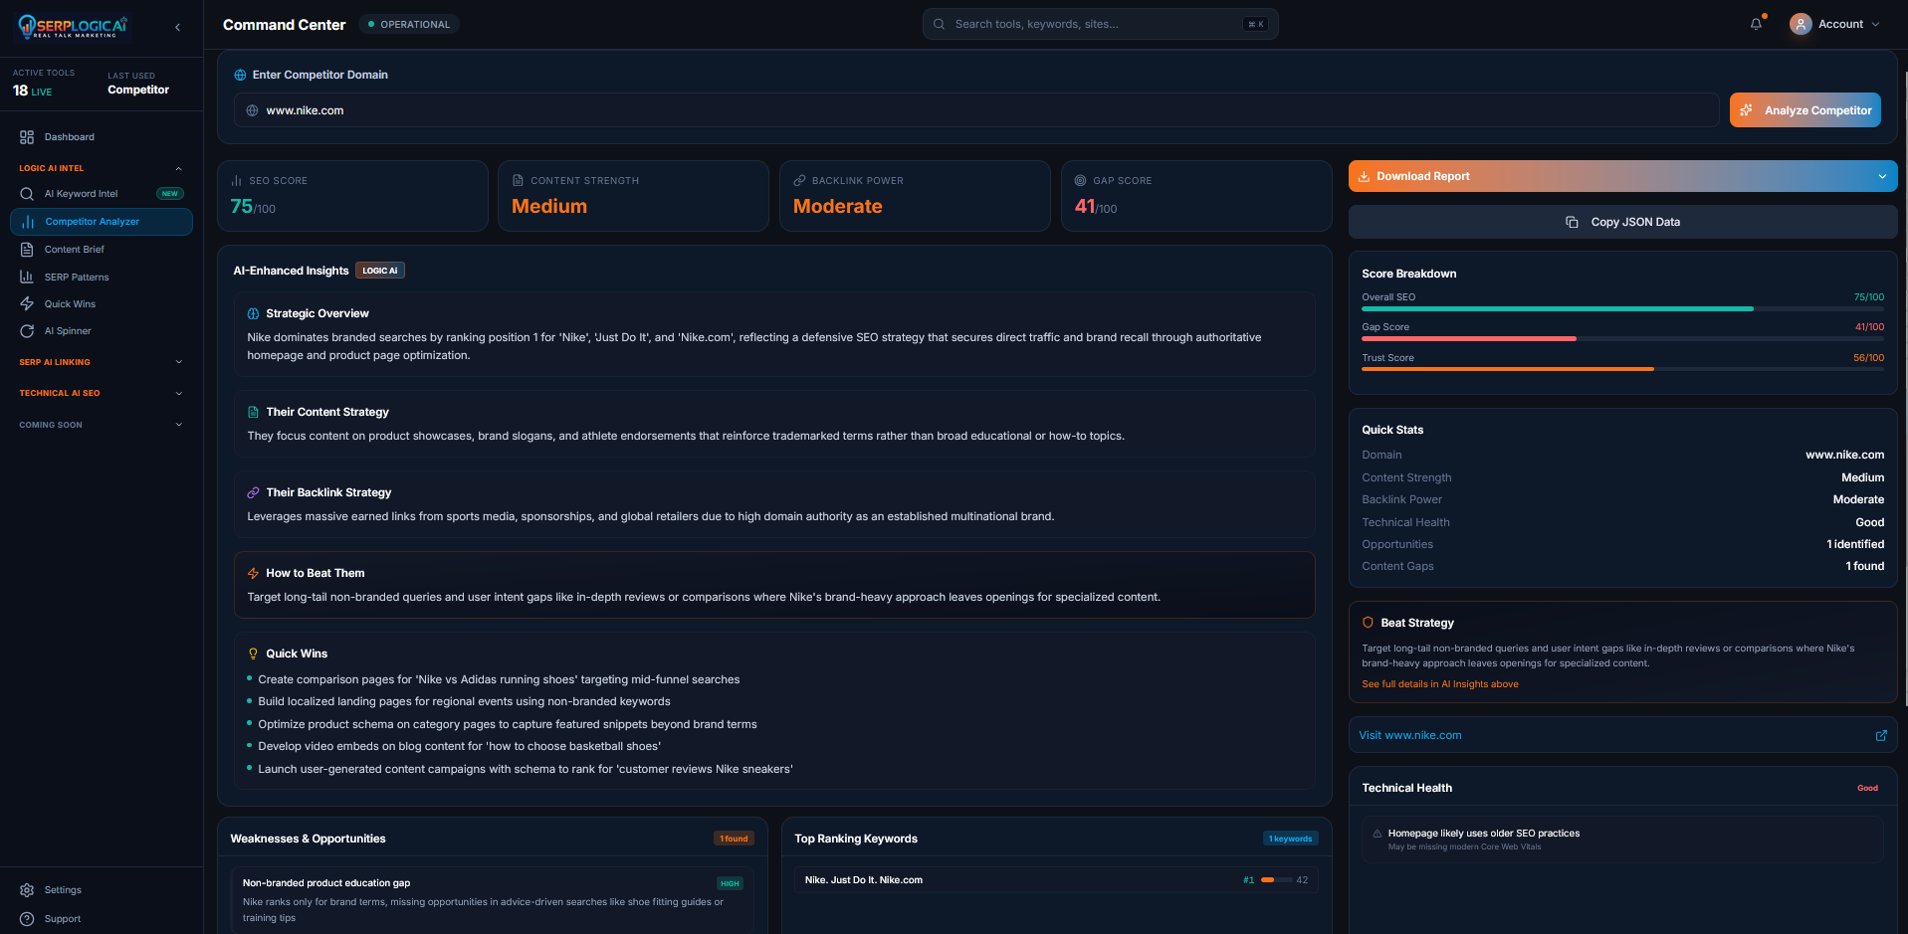Open AI Keyword Intel tool
1908x934 pixels.
click(x=102, y=194)
